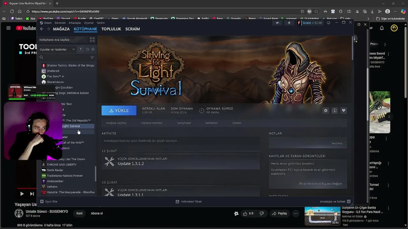Click the YouTube notifications bell
408x229 pixels.
tap(382, 28)
